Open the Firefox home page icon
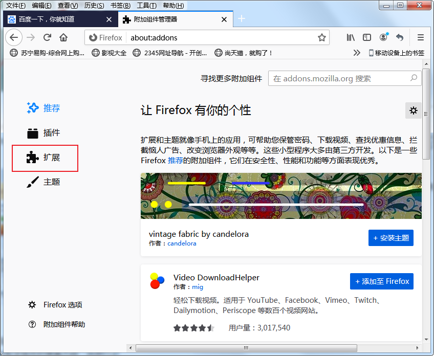This screenshot has height=356, width=434. click(63, 37)
